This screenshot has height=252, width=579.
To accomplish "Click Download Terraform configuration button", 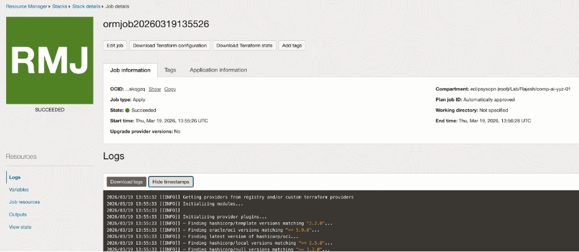I will pos(169,45).
